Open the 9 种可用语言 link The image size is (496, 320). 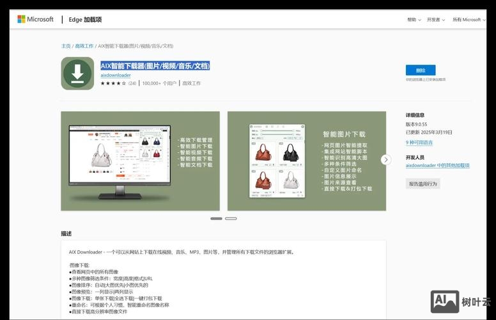coord(419,143)
